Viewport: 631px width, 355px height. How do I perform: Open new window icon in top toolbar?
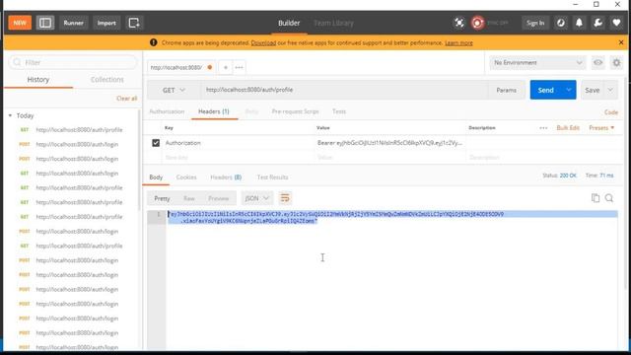pyautogui.click(x=134, y=23)
